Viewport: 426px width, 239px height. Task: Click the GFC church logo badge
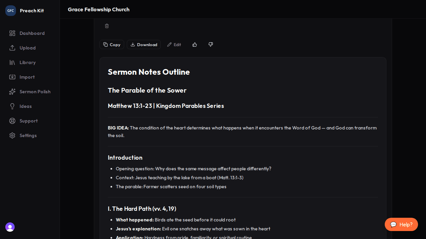pyautogui.click(x=11, y=11)
